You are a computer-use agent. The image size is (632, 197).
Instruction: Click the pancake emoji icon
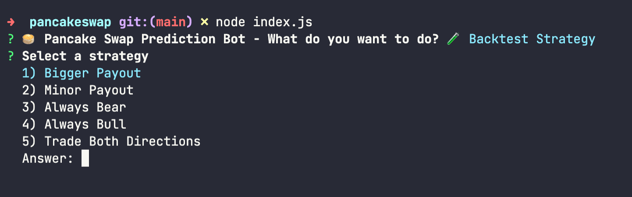(x=28, y=39)
